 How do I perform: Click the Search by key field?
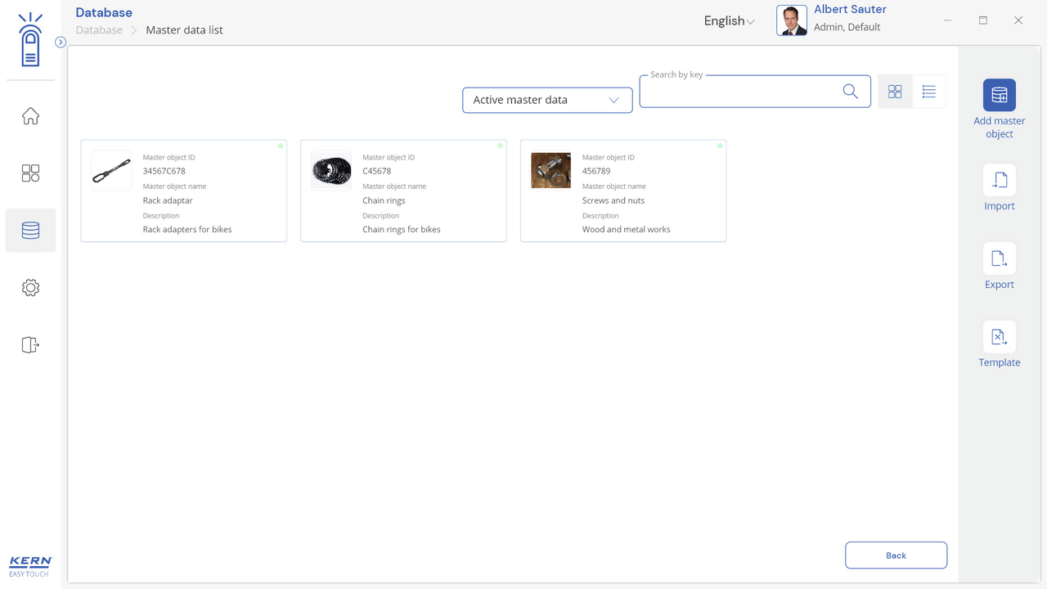740,92
